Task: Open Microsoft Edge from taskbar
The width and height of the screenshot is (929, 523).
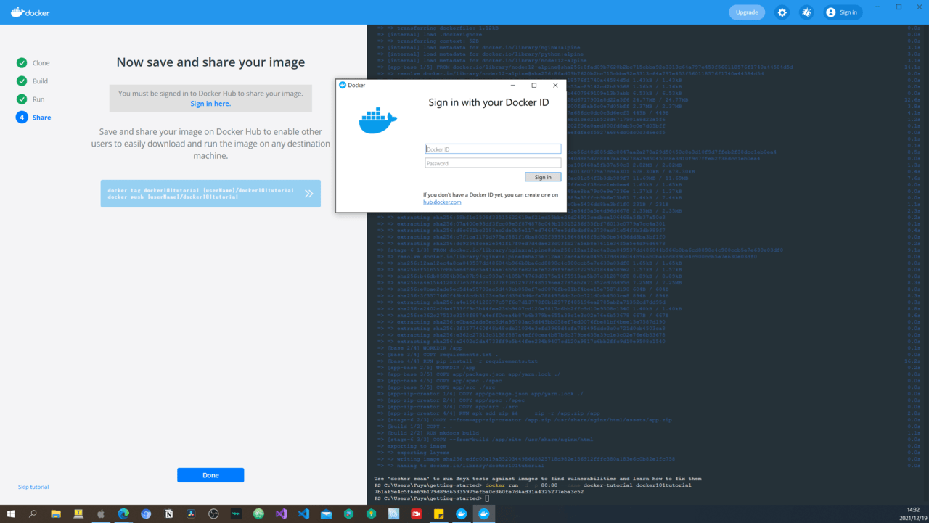Action: coord(123,514)
